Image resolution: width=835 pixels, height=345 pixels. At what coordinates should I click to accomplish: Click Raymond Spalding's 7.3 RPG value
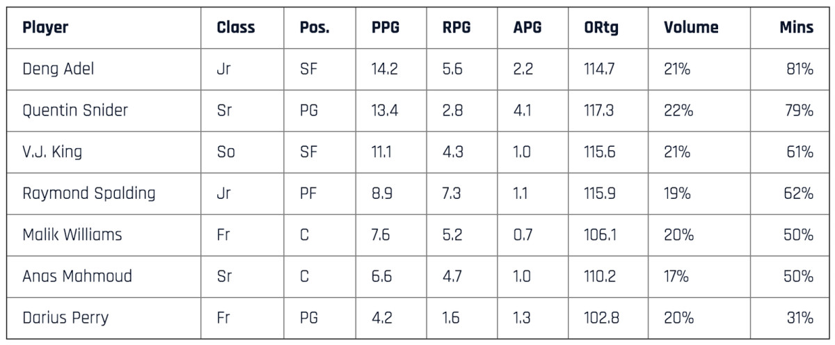tap(452, 193)
